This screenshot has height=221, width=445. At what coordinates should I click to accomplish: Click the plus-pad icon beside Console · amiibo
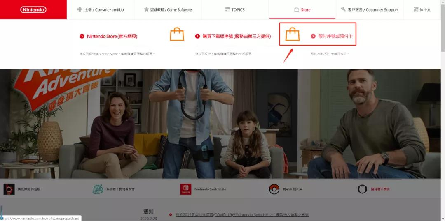click(x=80, y=9)
